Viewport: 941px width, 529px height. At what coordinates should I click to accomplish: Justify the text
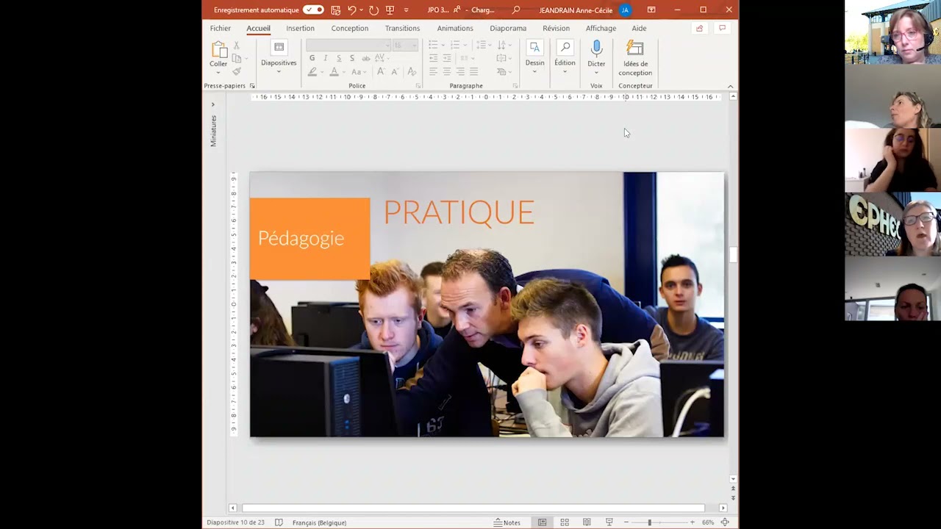click(473, 71)
